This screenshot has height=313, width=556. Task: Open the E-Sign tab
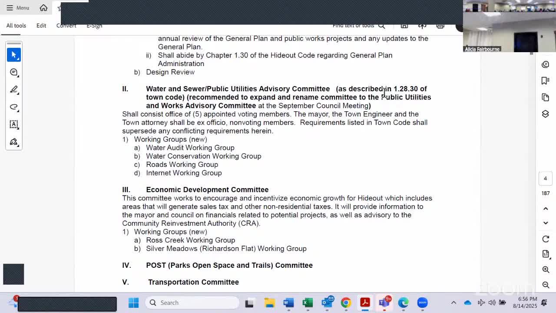click(94, 26)
